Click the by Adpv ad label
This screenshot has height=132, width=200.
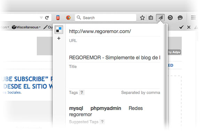click(174, 52)
